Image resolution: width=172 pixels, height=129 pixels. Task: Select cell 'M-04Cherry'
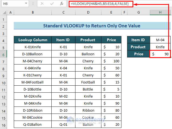point(33,61)
